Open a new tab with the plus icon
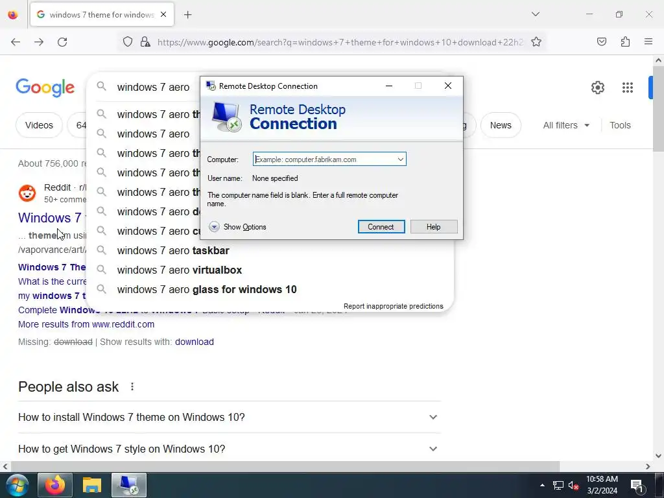664x498 pixels. pos(187,15)
